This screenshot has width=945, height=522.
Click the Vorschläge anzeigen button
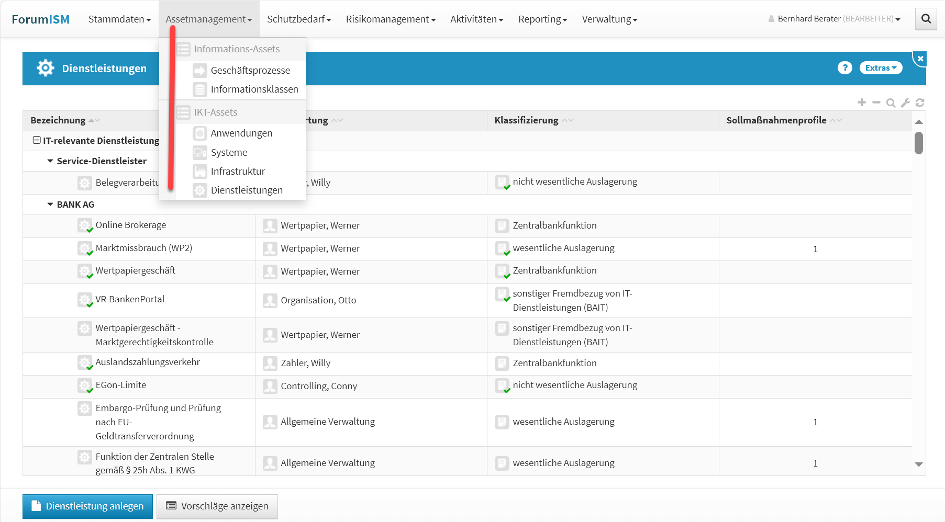[217, 506]
